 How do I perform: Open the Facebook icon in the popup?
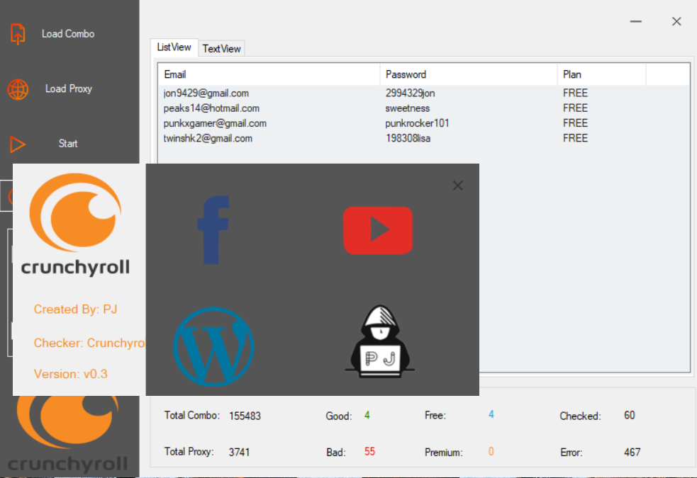[213, 230]
